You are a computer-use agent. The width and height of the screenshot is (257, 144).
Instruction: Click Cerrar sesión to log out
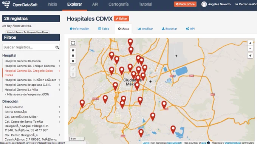246,4
